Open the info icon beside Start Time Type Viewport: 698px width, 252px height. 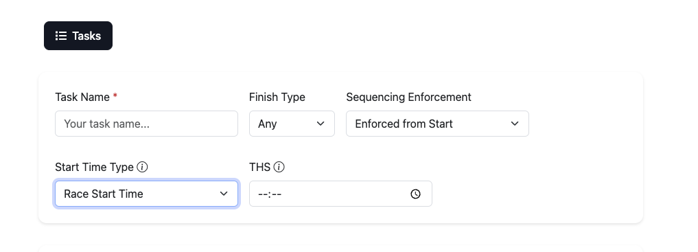pos(143,167)
